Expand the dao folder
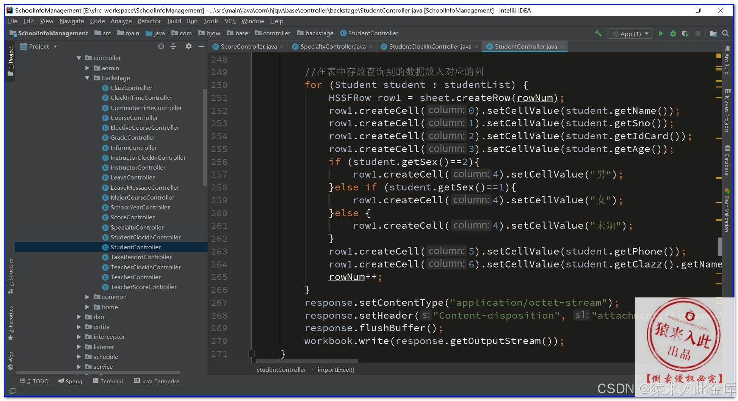The height and width of the screenshot is (401, 738). 79,317
